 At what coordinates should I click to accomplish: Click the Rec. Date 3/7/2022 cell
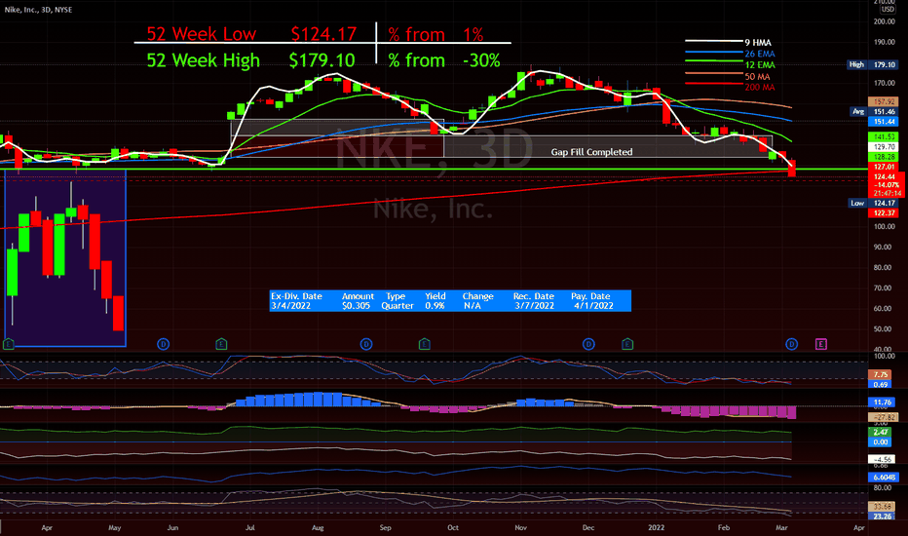pos(534,301)
